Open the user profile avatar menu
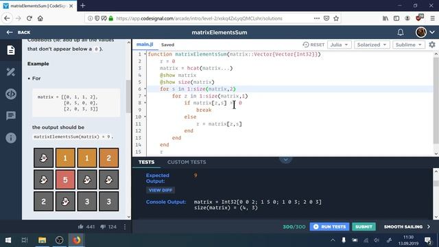439x247 pixels. pyautogui.click(x=420, y=32)
